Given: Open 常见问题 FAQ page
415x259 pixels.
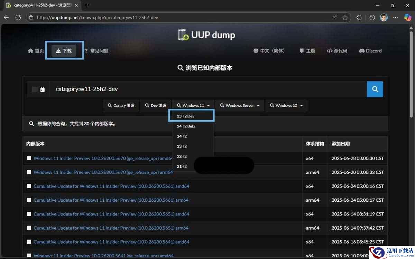Looking at the screenshot, I should (96, 51).
